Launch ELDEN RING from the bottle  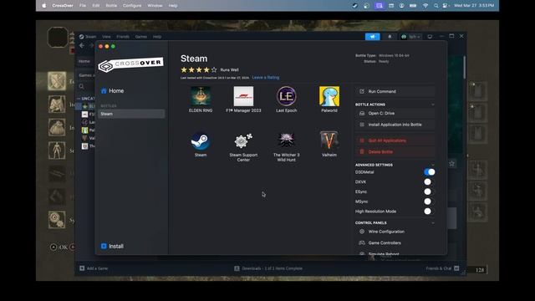coord(201,96)
